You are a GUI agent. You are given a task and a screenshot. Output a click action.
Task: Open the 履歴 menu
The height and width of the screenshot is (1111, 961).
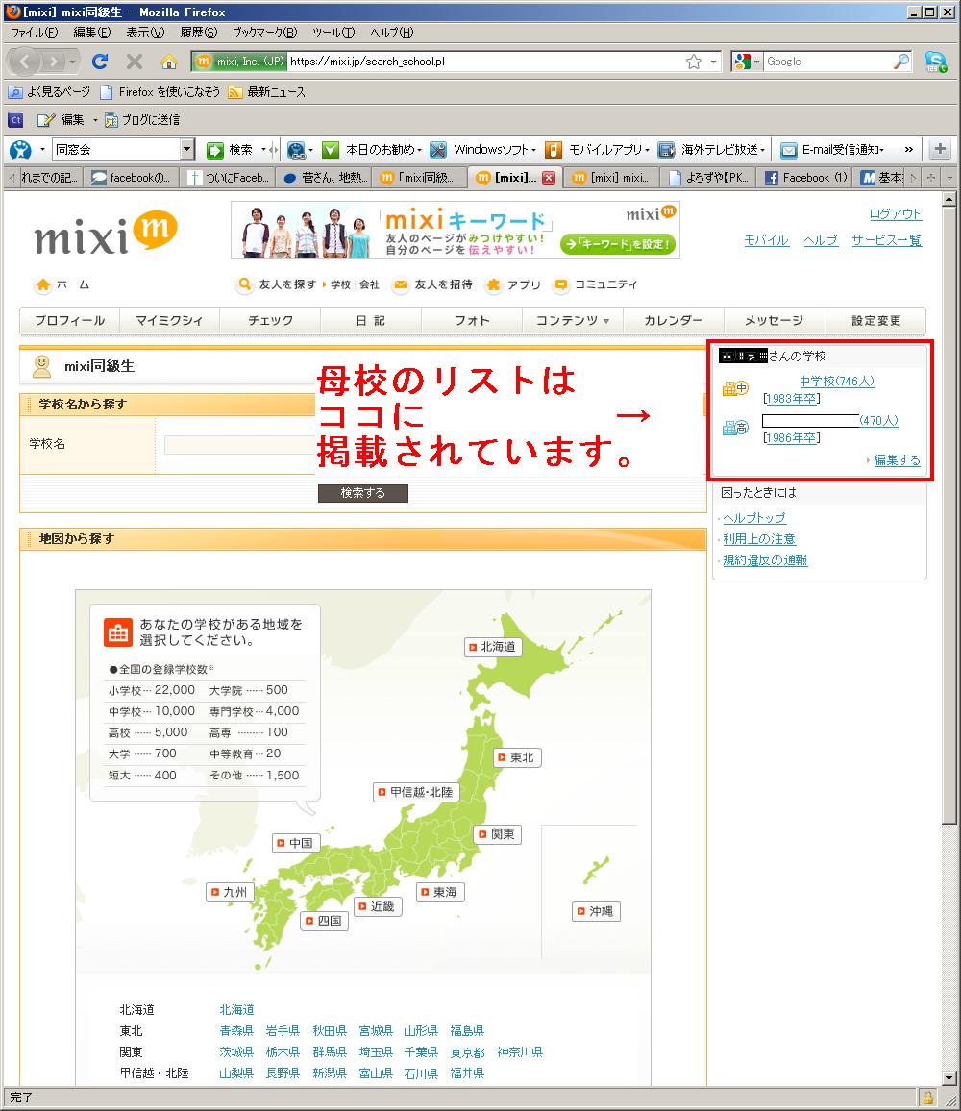(198, 33)
